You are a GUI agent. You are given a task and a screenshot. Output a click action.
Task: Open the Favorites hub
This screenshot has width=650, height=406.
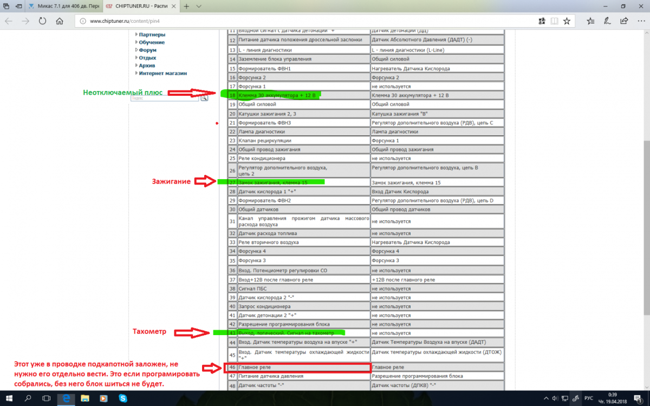click(x=591, y=21)
